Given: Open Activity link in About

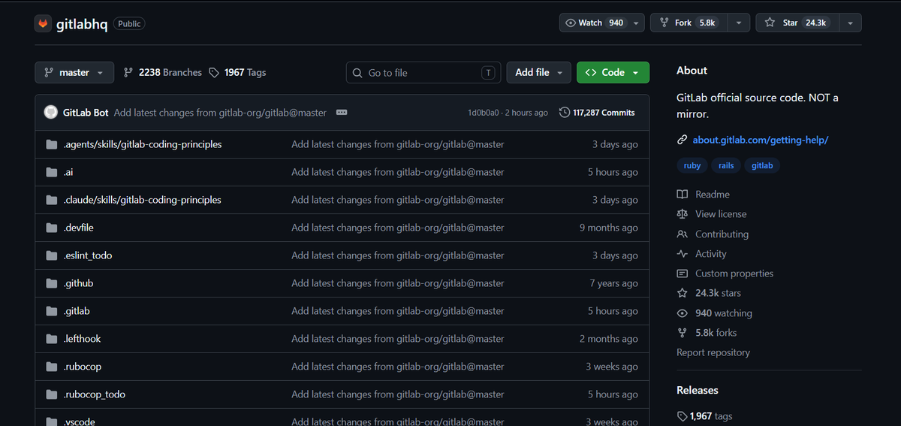Looking at the screenshot, I should pos(711,254).
